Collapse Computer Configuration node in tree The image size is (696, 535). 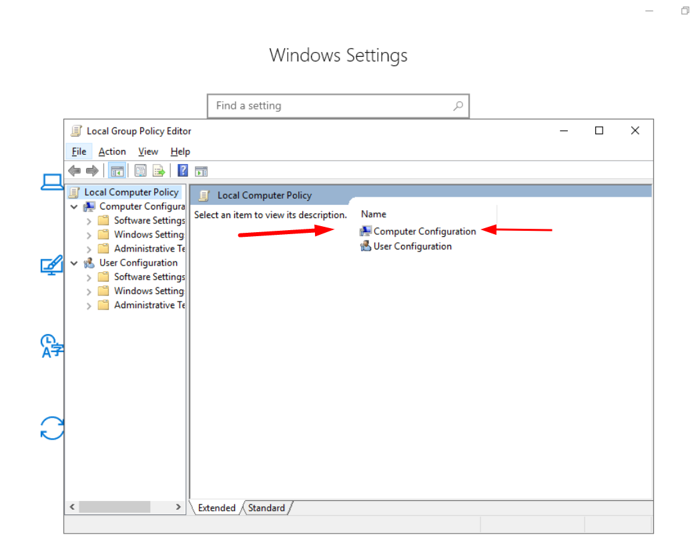click(74, 207)
